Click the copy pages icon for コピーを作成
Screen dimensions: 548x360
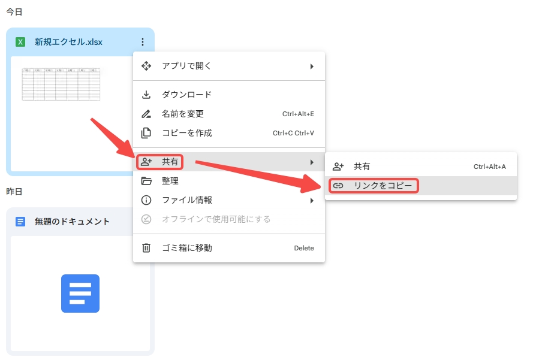[146, 133]
